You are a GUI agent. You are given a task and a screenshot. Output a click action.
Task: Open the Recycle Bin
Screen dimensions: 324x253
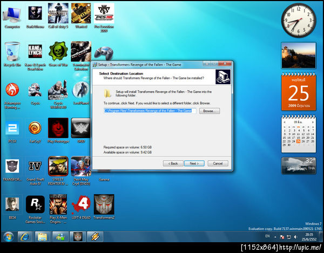[12, 54]
